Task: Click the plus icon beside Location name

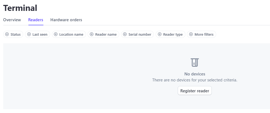Action: (x=56, y=34)
